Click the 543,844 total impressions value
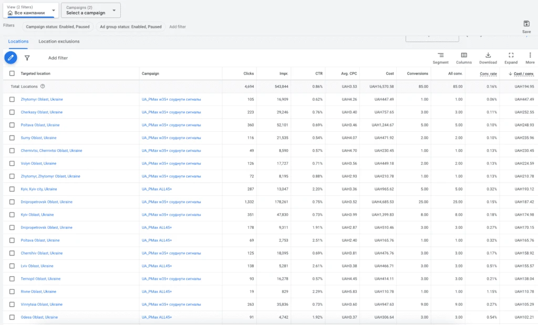538x325 pixels. pyautogui.click(x=282, y=87)
